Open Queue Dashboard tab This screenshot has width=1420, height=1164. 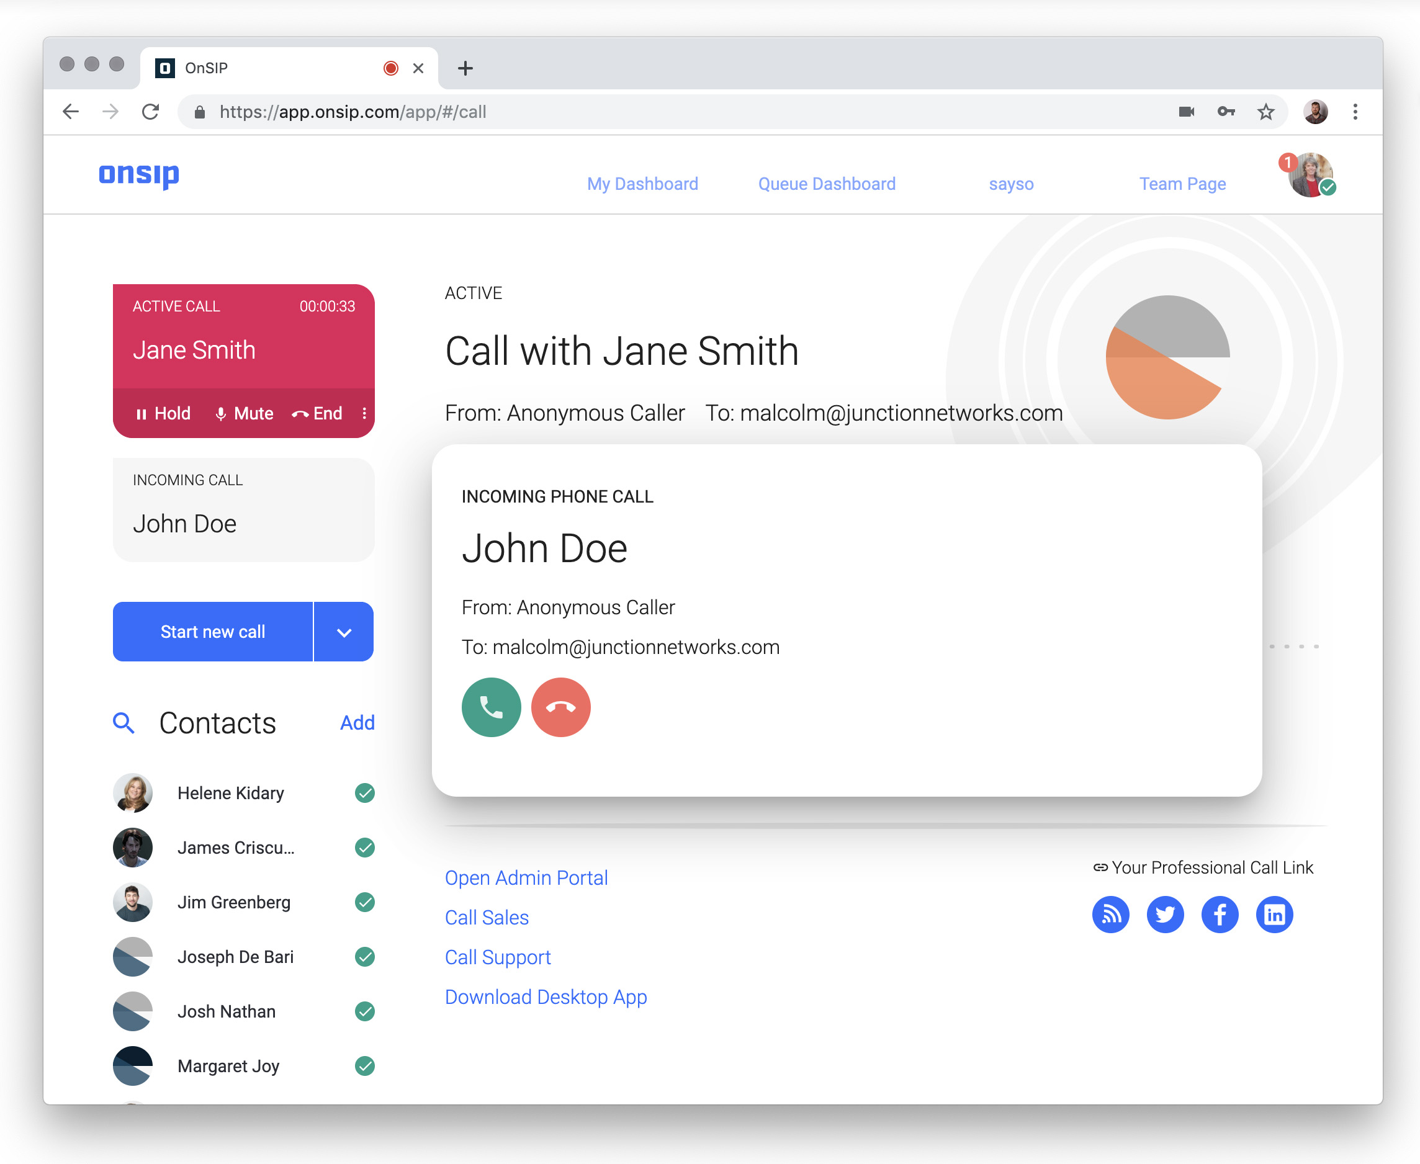tap(827, 184)
